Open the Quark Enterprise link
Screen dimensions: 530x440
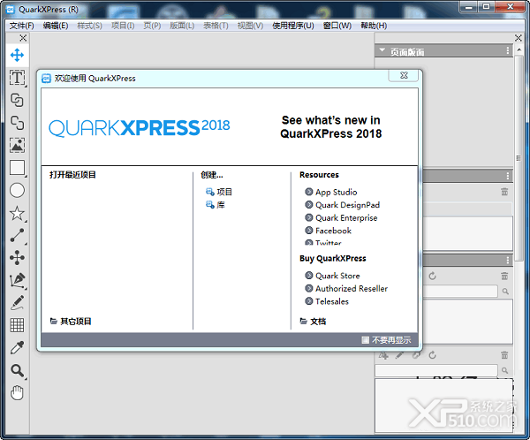pos(341,218)
